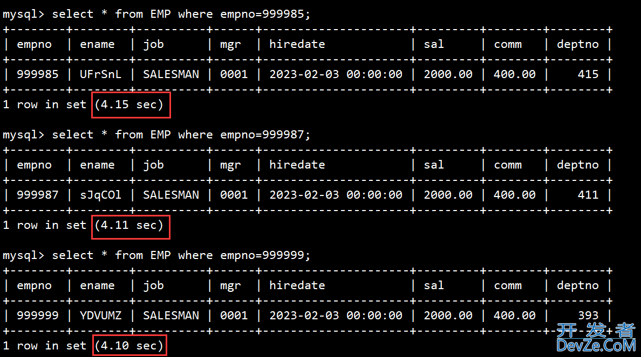
Task: Click SALESMAN in the UFrSnL row
Action: [171, 74]
